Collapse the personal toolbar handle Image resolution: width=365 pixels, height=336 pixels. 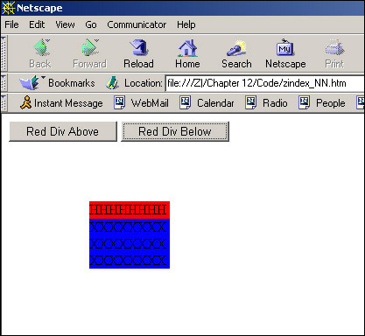(x=4, y=102)
